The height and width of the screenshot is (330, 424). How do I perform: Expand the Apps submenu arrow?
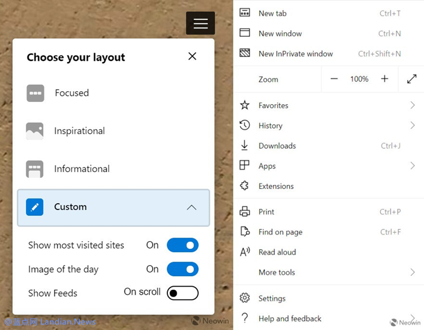point(412,166)
